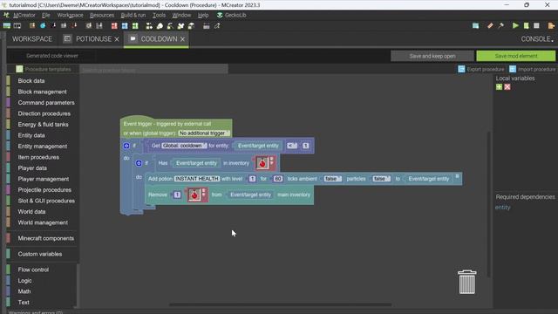
Task: Toggle particles 'false' dropdown in potion block
Action: coord(381,179)
